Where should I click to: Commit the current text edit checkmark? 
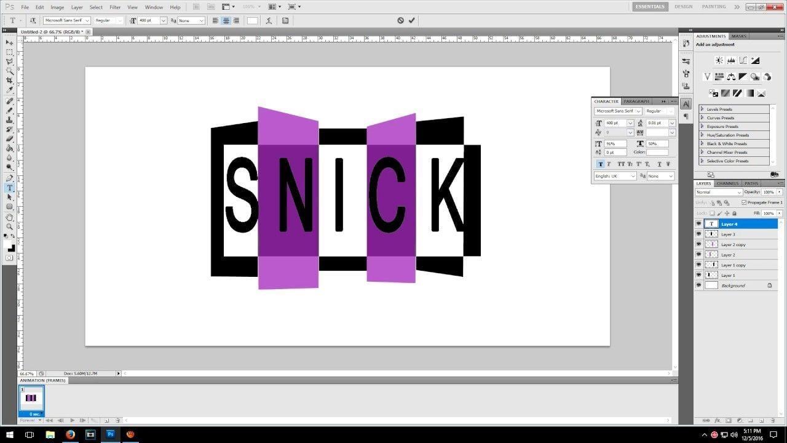point(411,20)
